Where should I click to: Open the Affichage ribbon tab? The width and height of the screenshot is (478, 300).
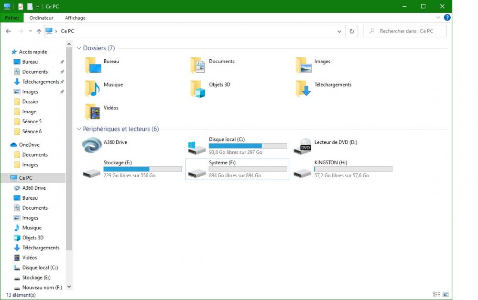coord(75,18)
